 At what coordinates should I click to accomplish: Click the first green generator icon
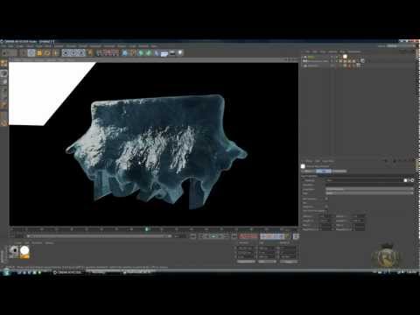(141, 52)
